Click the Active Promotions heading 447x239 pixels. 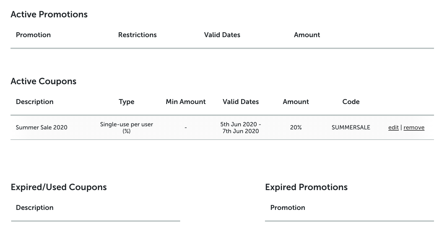[49, 15]
